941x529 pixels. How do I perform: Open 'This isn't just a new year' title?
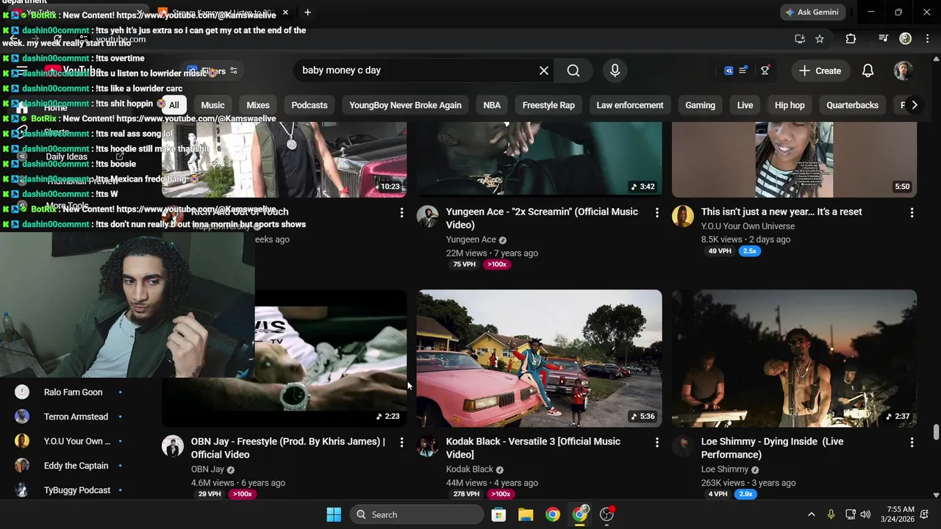click(781, 212)
